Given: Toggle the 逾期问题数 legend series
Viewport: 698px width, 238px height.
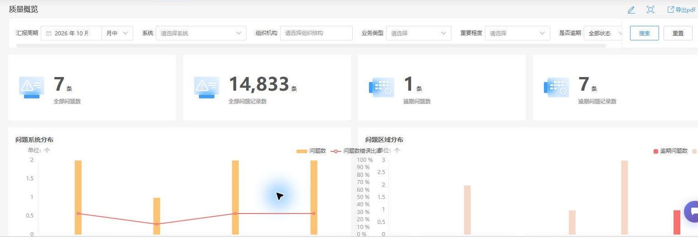Looking at the screenshot, I should pos(670,151).
